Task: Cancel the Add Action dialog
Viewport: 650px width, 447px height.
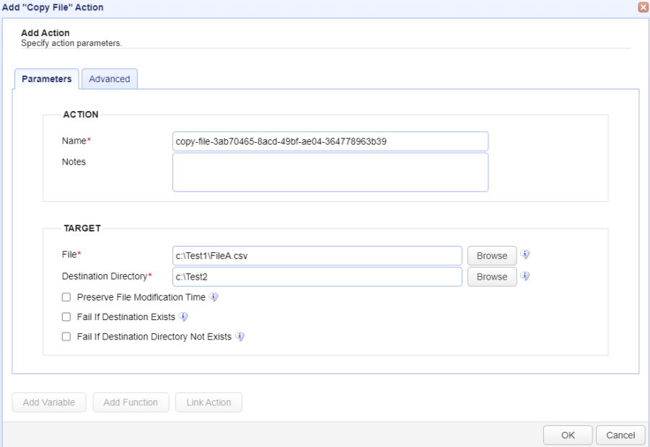Action: coord(620,435)
